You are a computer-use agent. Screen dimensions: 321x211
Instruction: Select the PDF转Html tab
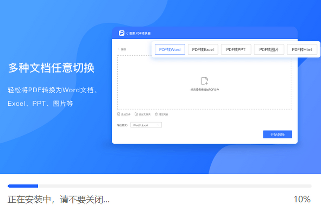click(302, 49)
